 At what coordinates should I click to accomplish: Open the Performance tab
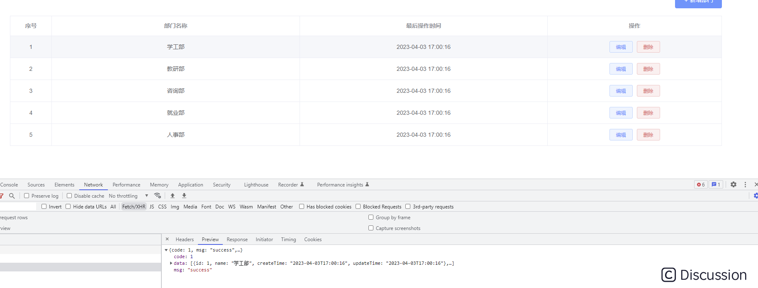point(127,185)
